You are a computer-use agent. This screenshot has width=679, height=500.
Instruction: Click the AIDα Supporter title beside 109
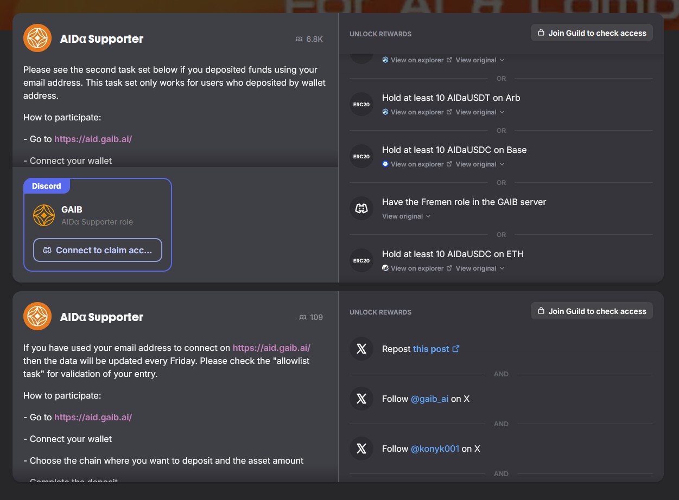[x=102, y=317]
